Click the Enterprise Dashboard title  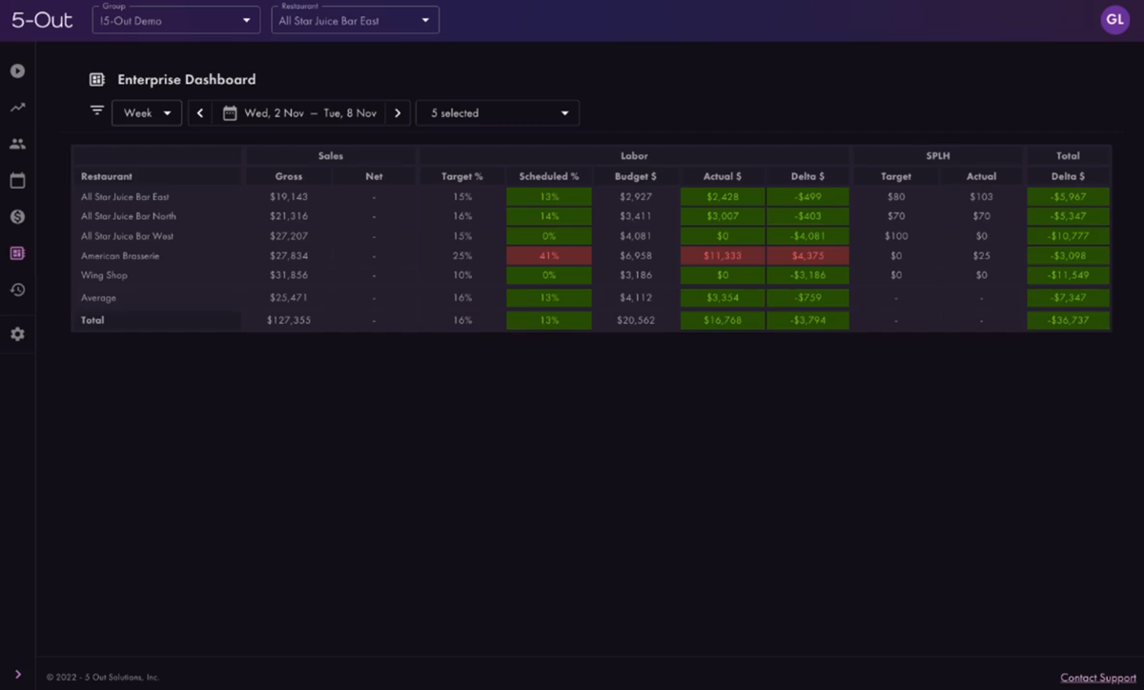pos(187,80)
